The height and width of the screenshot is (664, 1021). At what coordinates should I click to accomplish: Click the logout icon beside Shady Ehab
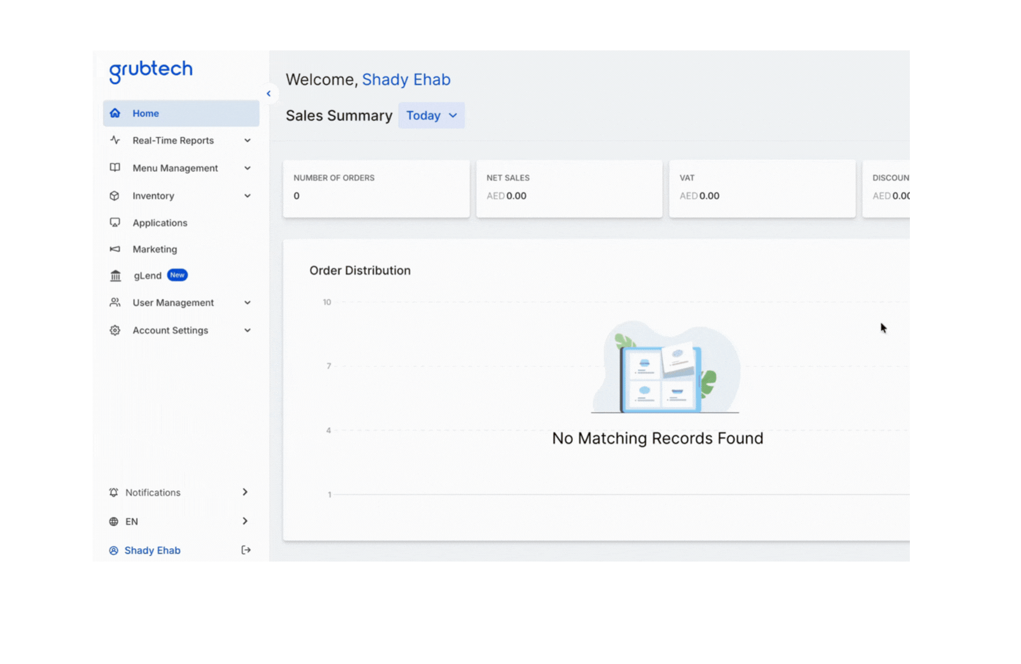pos(246,550)
